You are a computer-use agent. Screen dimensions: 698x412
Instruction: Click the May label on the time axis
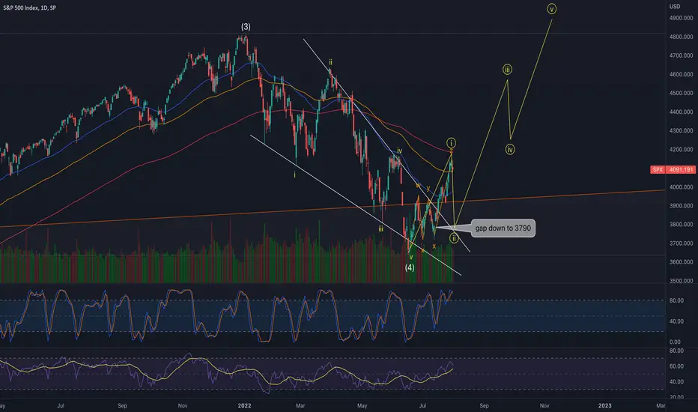click(x=362, y=405)
